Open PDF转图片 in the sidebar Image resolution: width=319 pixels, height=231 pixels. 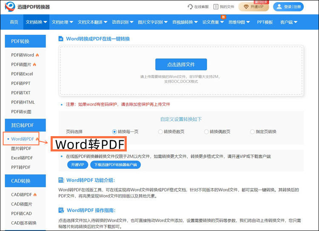tap(21, 65)
